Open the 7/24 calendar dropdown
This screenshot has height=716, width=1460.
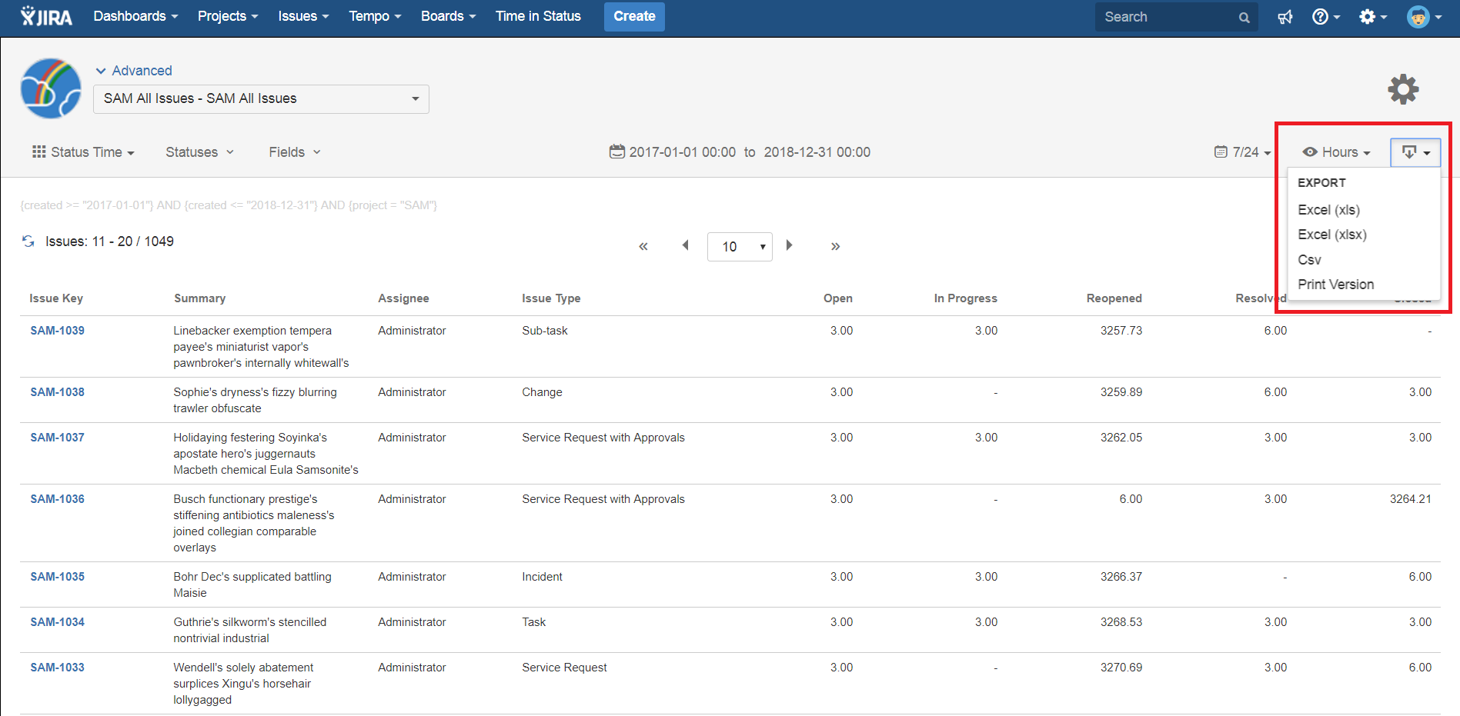[1242, 152]
